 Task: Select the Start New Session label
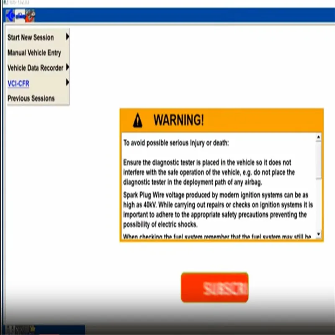31,37
